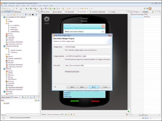The height and width of the screenshot is (121, 162).
Task: Click the green status circle below the preview scrollbar
Action: click(x=128, y=111)
